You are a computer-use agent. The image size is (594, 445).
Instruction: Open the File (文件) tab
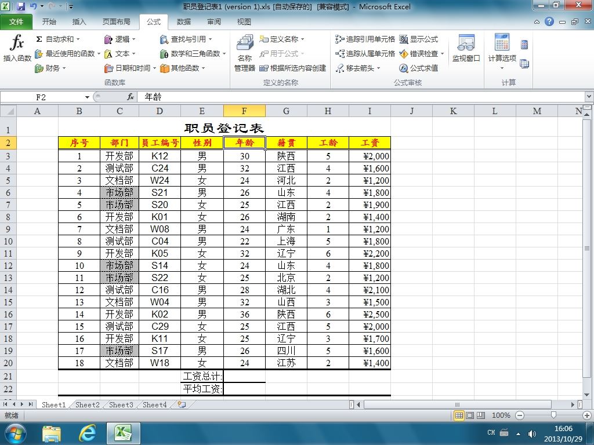click(16, 22)
